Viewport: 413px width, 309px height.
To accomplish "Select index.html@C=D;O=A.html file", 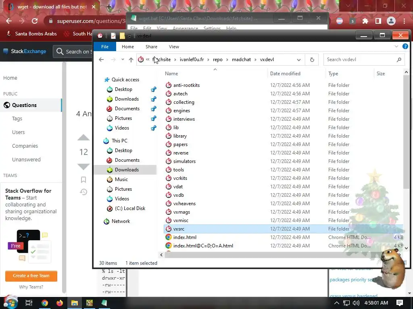I will coord(203,246).
